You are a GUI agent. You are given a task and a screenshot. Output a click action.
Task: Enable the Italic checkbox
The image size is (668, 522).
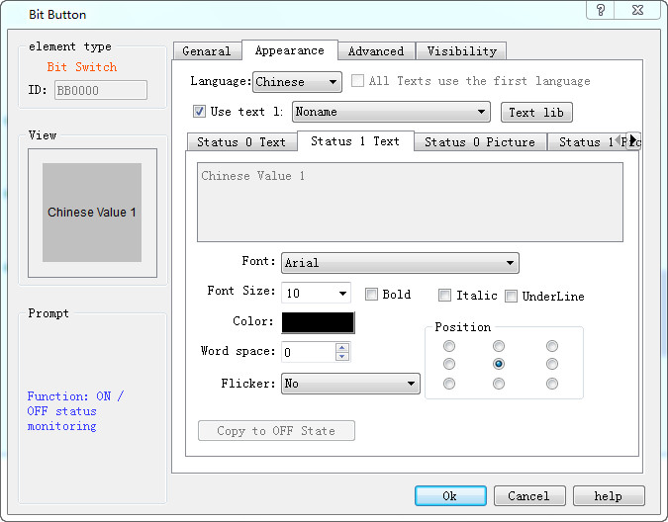pyautogui.click(x=444, y=296)
